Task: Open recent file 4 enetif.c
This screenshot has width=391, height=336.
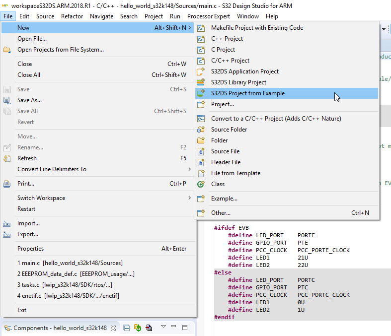Action: [97, 296]
